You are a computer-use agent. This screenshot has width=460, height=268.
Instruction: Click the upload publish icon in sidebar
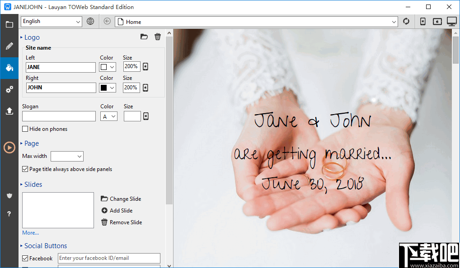point(9,111)
